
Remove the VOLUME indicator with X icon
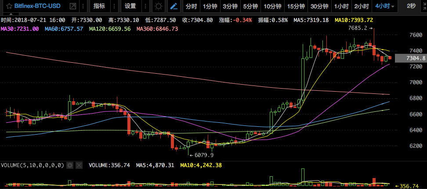[79, 165]
